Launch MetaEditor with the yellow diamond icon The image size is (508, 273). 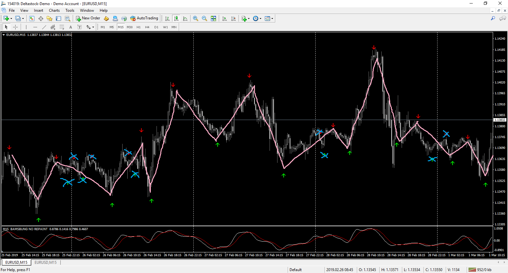[106, 18]
